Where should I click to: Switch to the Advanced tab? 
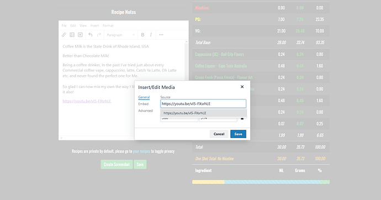pyautogui.click(x=146, y=110)
